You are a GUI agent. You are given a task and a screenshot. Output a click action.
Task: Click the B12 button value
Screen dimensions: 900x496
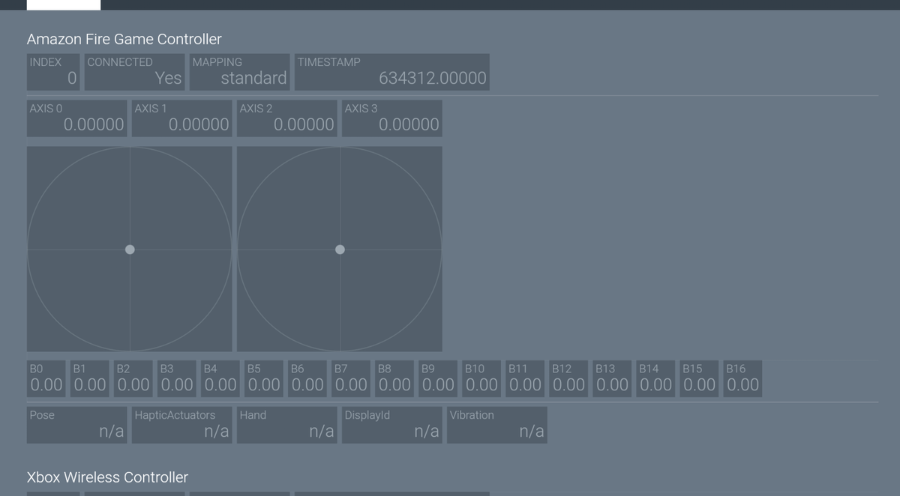(568, 378)
